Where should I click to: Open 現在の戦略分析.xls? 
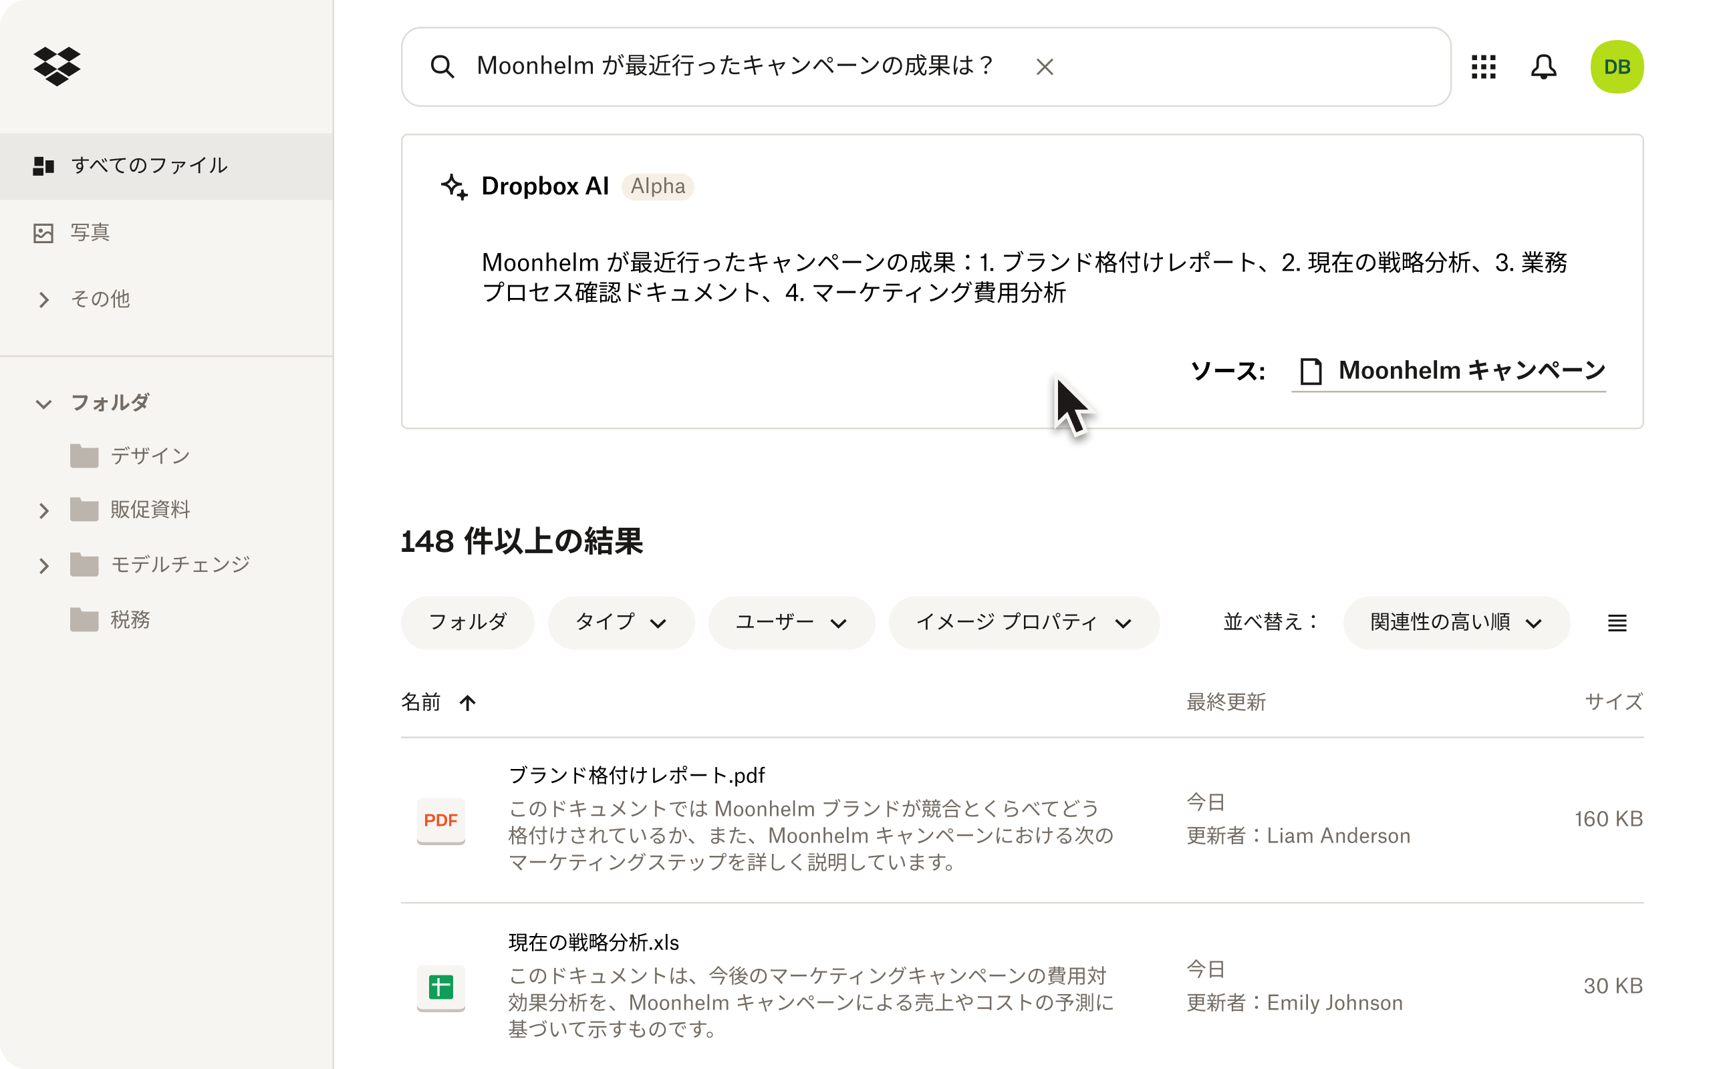(594, 943)
